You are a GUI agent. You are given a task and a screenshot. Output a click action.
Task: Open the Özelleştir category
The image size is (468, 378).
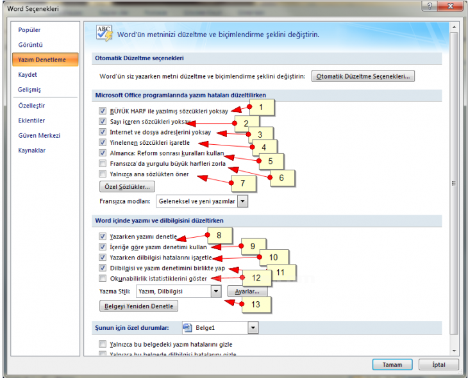[x=31, y=106]
